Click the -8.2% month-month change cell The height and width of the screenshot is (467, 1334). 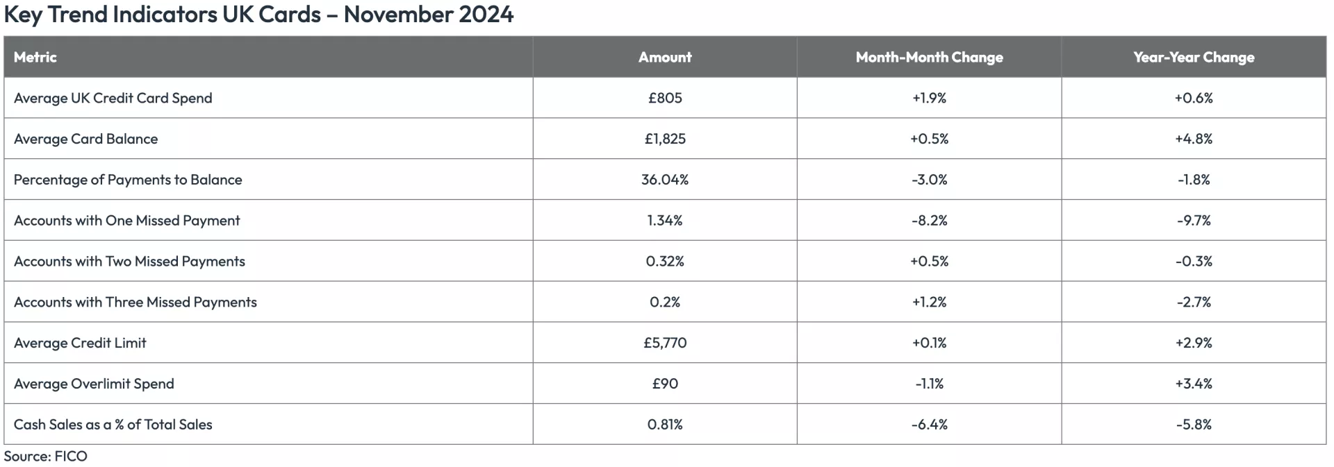[929, 221]
